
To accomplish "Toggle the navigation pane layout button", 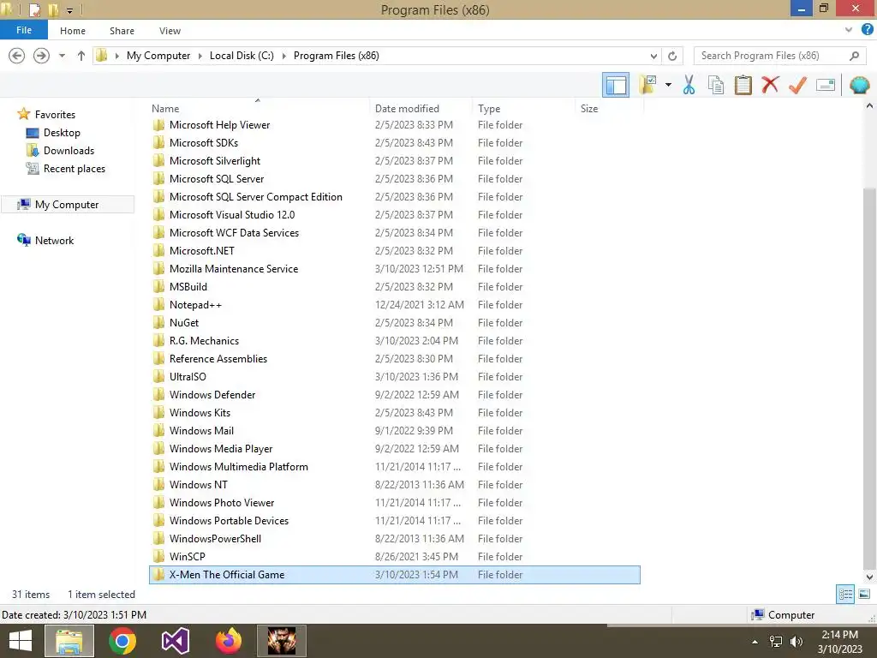I will pos(615,85).
